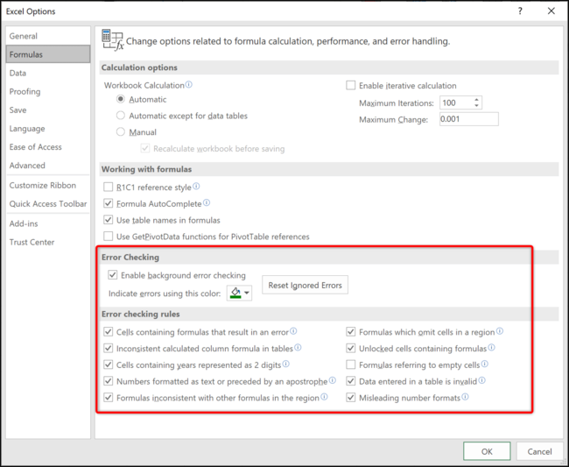Image resolution: width=569 pixels, height=467 pixels.
Task: Click the question mark help icon
Action: pos(520,11)
